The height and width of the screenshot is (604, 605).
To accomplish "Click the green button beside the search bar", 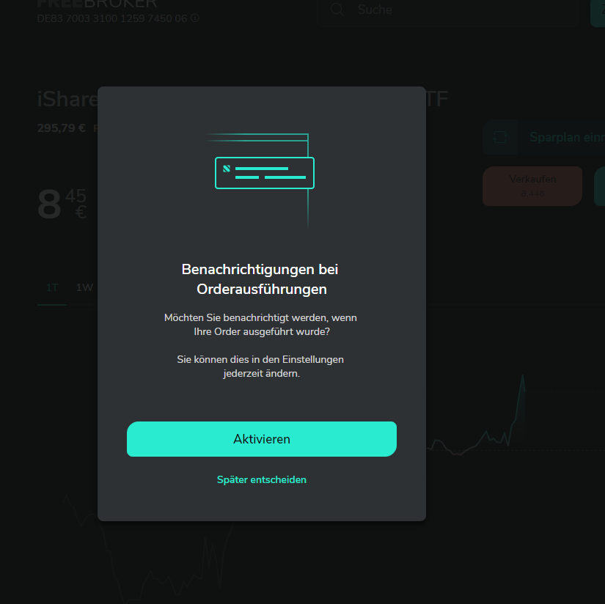I will coord(598,12).
